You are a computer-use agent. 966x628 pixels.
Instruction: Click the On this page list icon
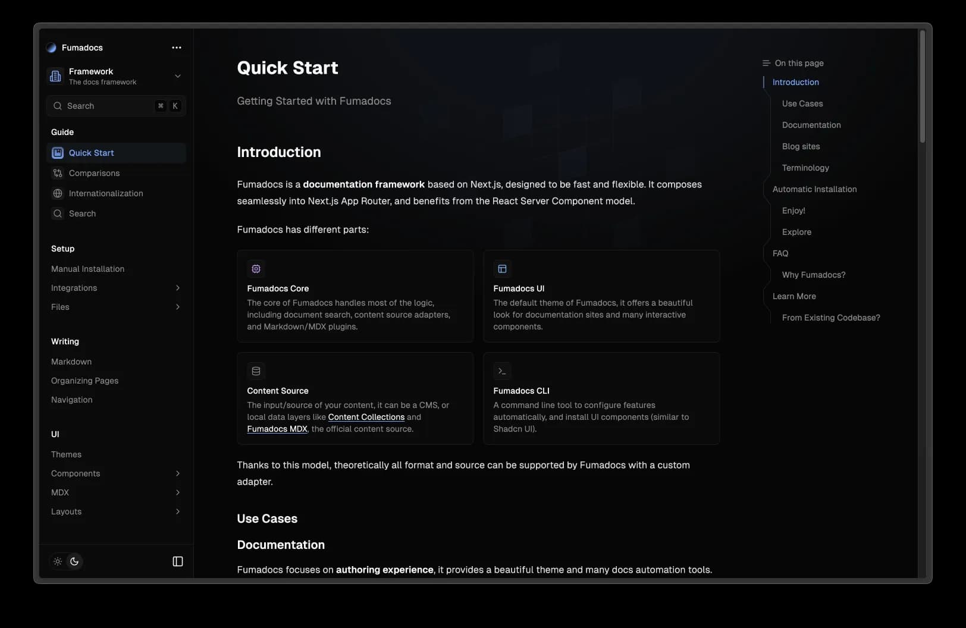tap(766, 63)
